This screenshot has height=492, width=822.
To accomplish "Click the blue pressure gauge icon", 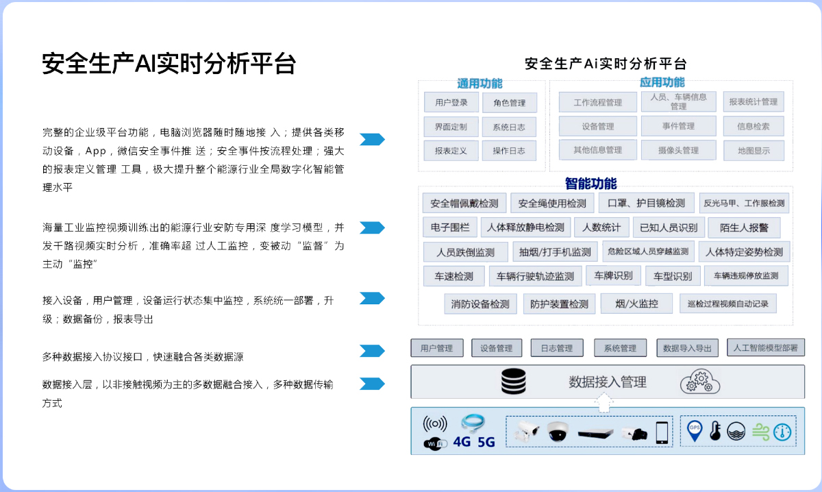I will coord(782,432).
